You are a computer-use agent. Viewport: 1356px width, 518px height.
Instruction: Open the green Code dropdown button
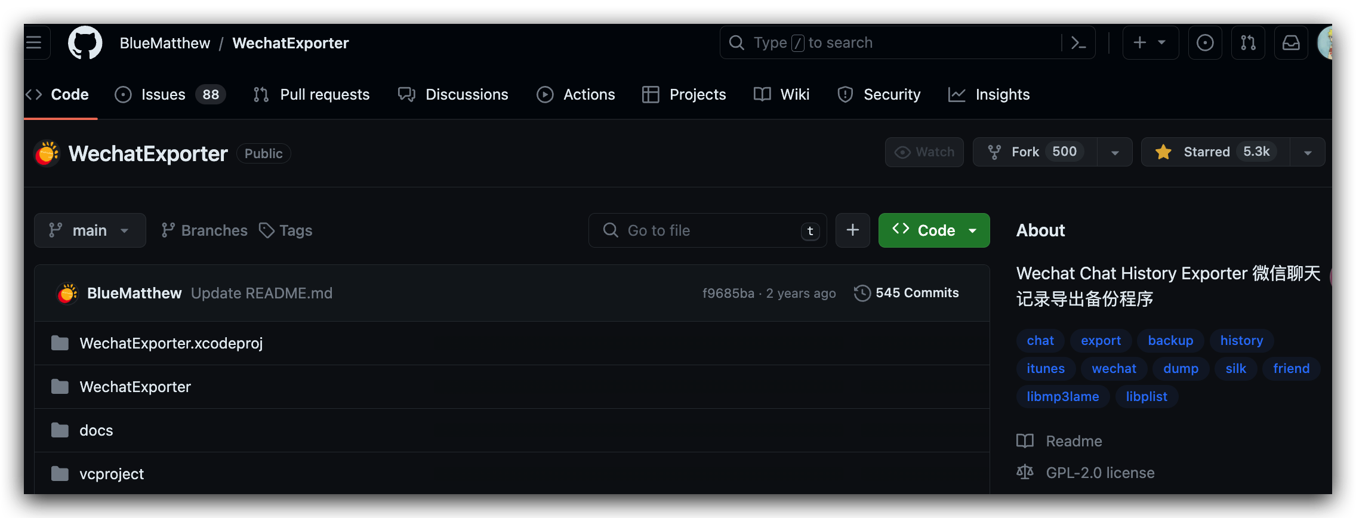(934, 230)
